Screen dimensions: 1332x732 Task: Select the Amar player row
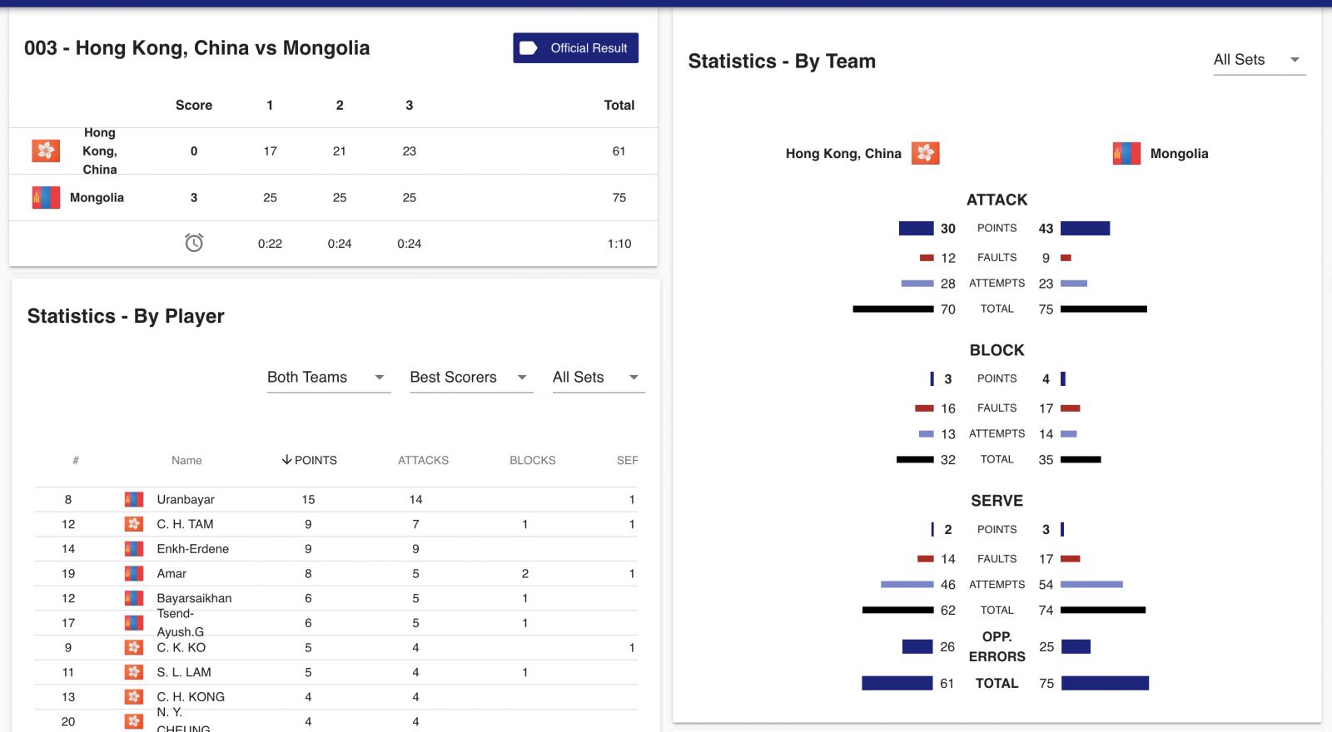[336, 574]
